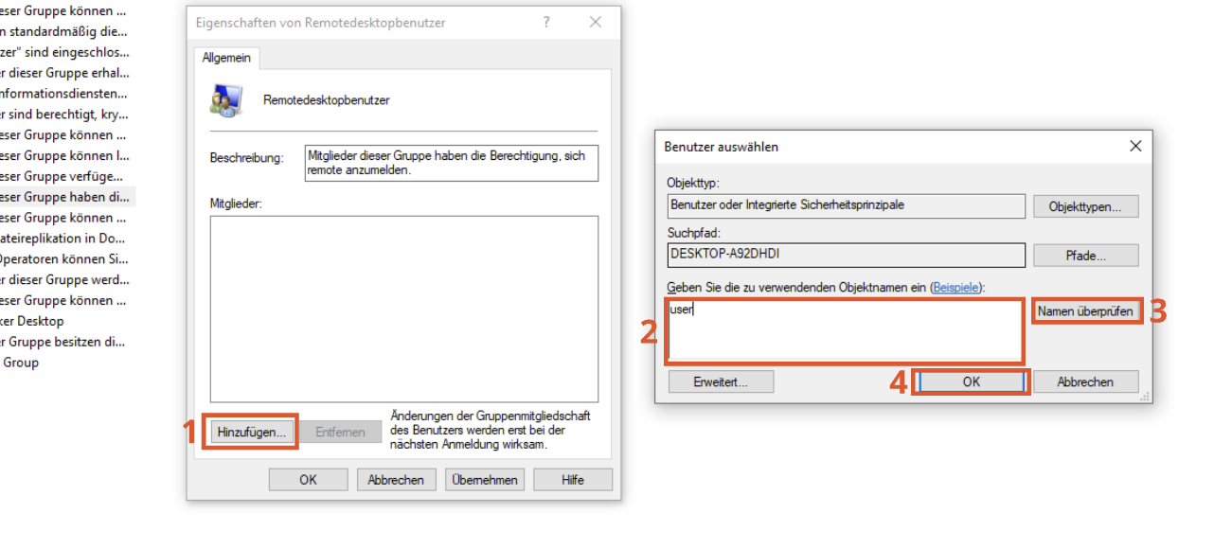This screenshot has width=1214, height=549.
Task: Click the Remotedesktopbenutzer group icon
Action: [225, 99]
